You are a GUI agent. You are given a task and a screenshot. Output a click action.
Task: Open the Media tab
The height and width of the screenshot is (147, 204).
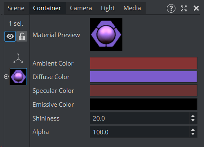(x=132, y=8)
